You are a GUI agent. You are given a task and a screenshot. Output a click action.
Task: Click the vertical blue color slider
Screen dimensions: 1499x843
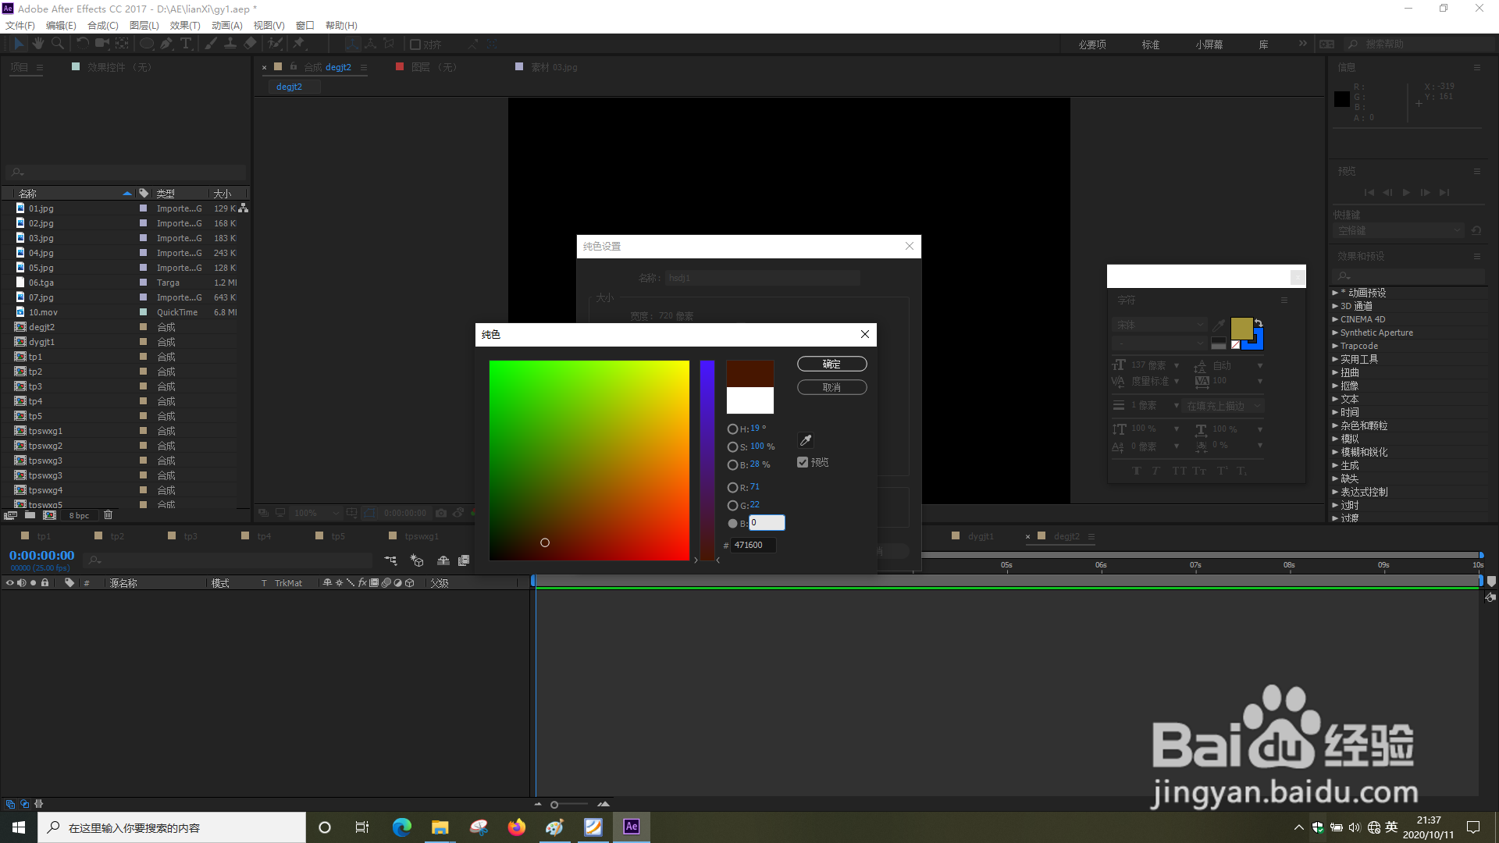click(707, 461)
